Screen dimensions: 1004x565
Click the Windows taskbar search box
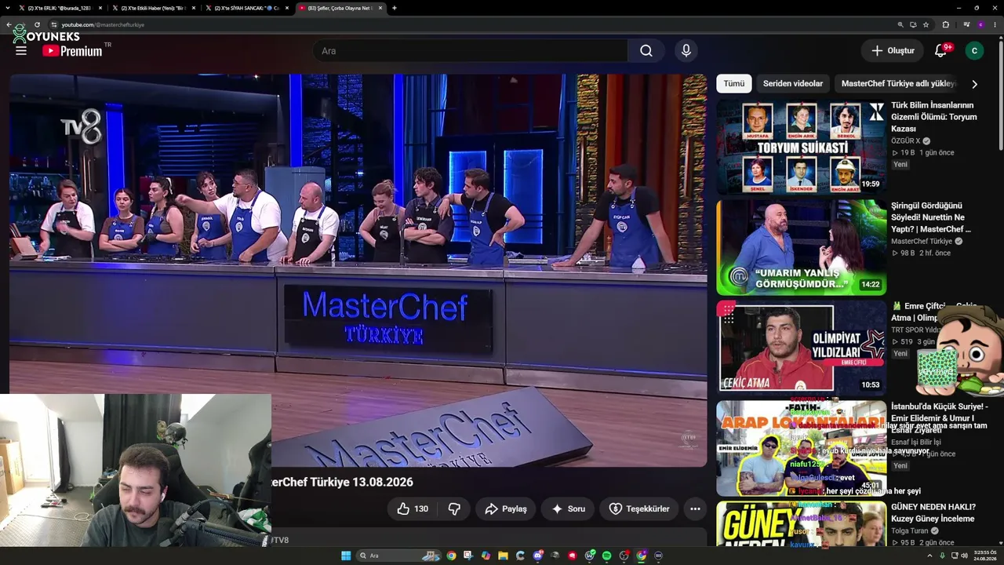point(398,556)
